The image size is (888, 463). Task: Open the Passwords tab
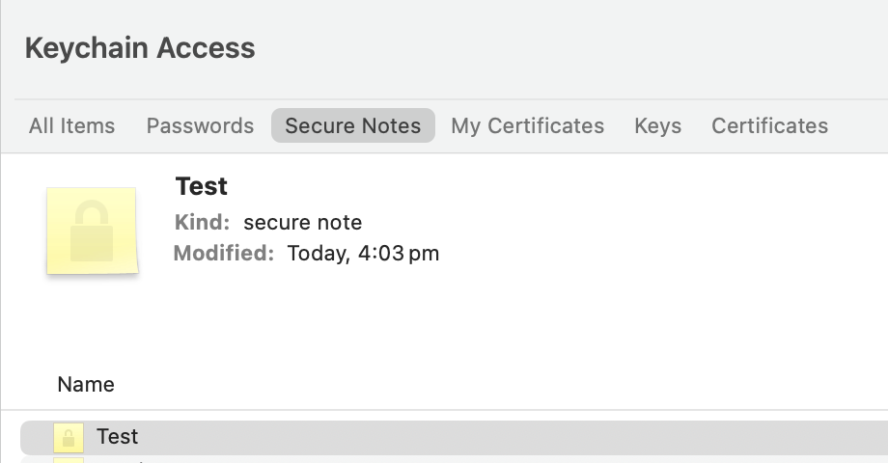click(200, 125)
